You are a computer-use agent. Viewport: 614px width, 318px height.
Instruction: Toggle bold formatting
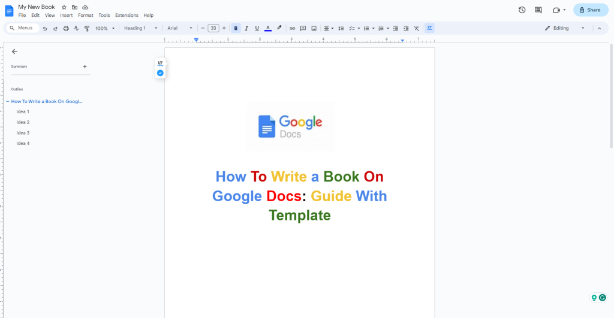coord(236,28)
